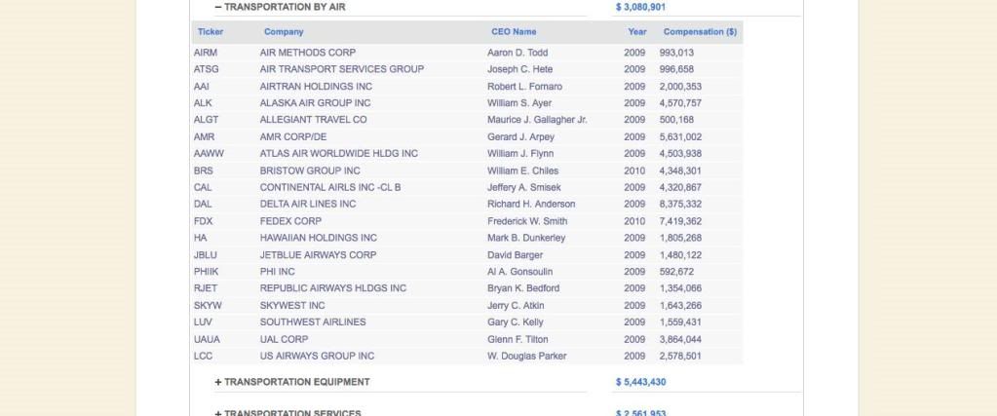
Task: Select AMR CORP/DE company name
Action: [293, 136]
